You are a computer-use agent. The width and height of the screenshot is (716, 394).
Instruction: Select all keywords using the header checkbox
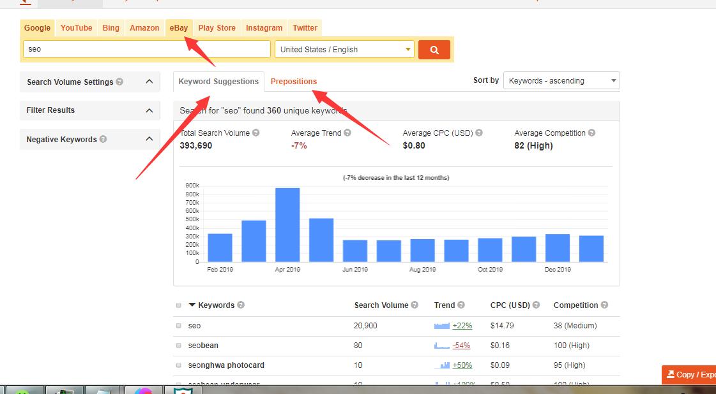[x=179, y=305]
